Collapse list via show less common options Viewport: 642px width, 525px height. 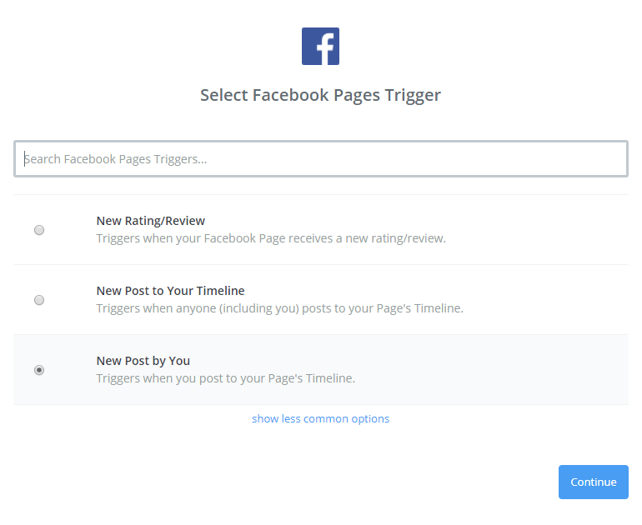(320, 418)
